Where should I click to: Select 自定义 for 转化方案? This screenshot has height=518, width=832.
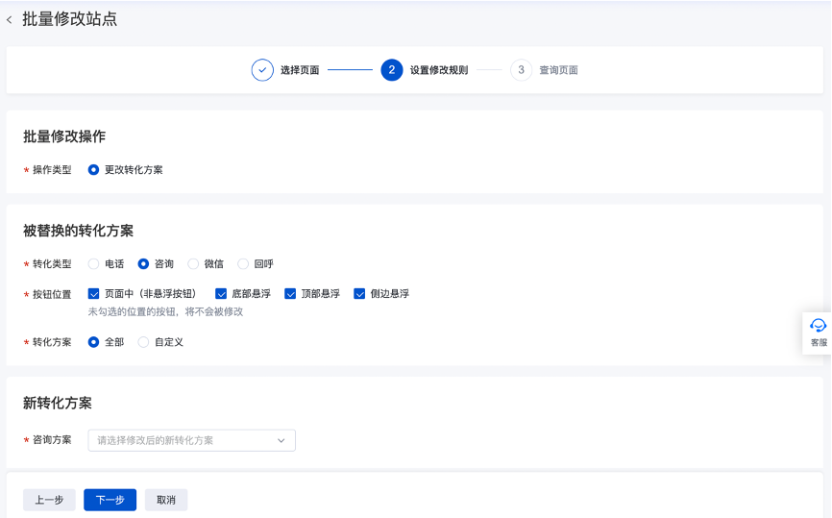pos(143,342)
